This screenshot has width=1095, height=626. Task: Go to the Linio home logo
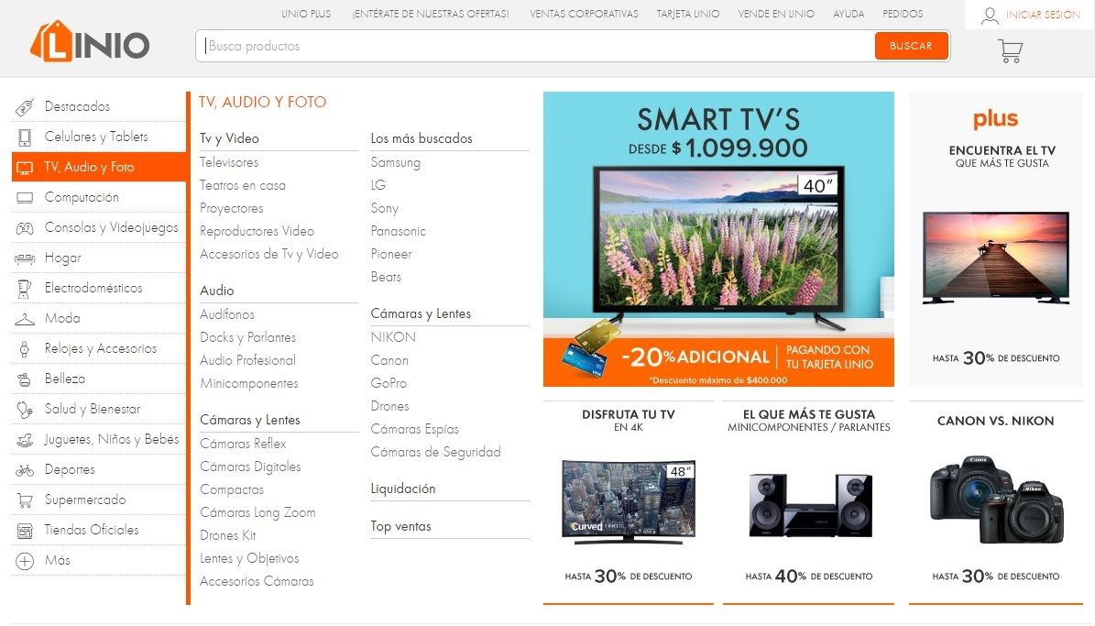pyautogui.click(x=90, y=42)
